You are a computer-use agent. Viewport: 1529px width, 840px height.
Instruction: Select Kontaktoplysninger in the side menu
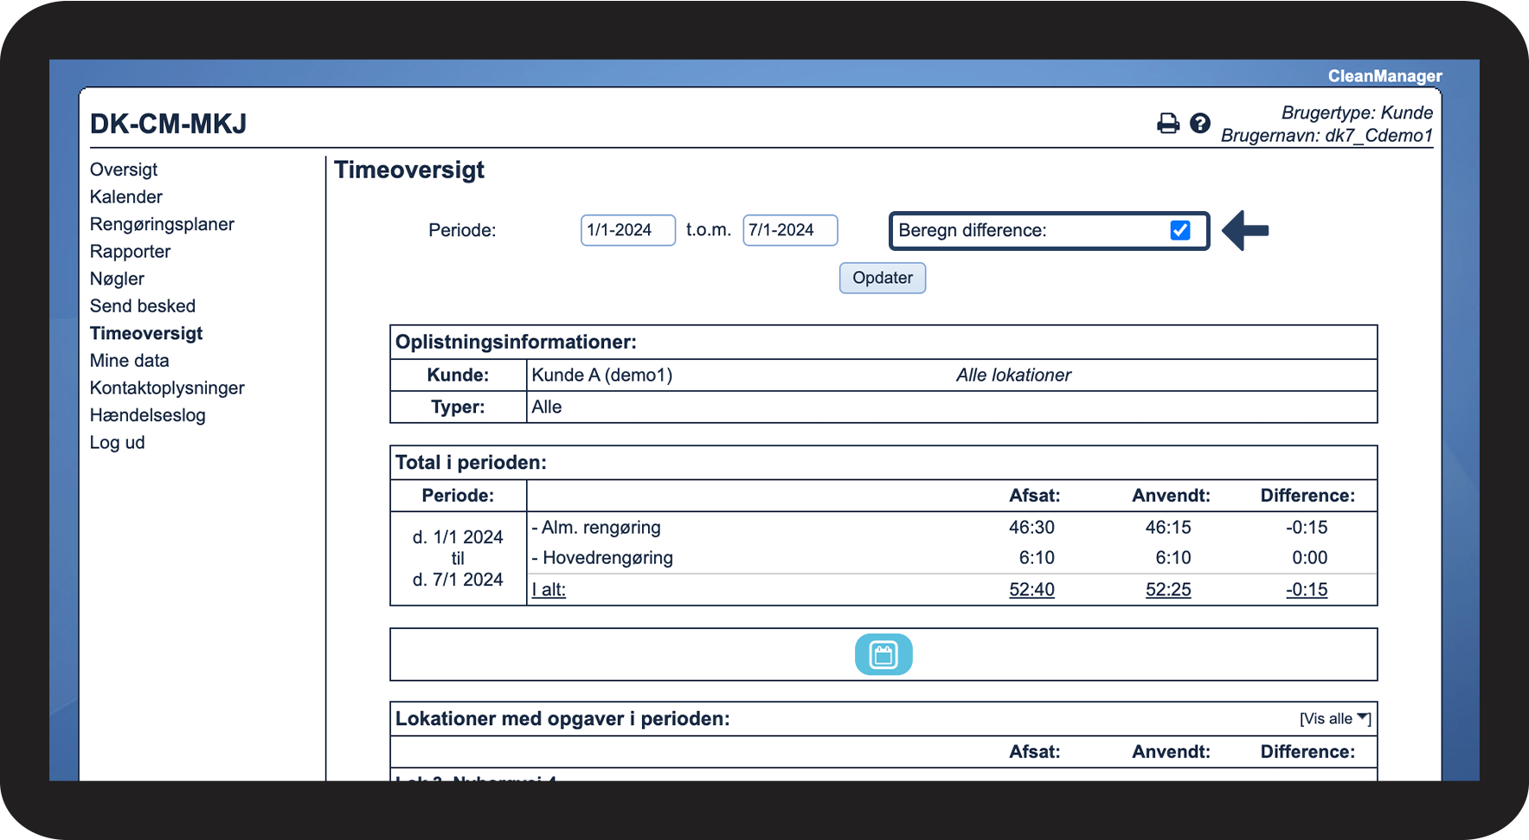pos(167,388)
